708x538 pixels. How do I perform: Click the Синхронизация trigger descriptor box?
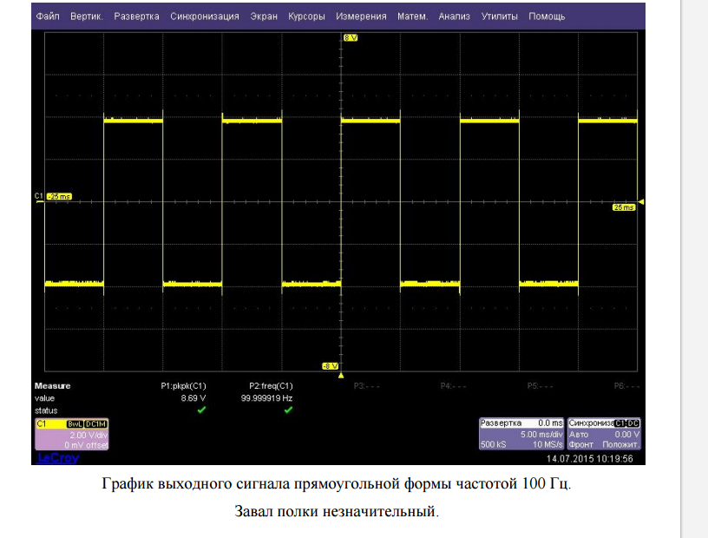(x=605, y=433)
